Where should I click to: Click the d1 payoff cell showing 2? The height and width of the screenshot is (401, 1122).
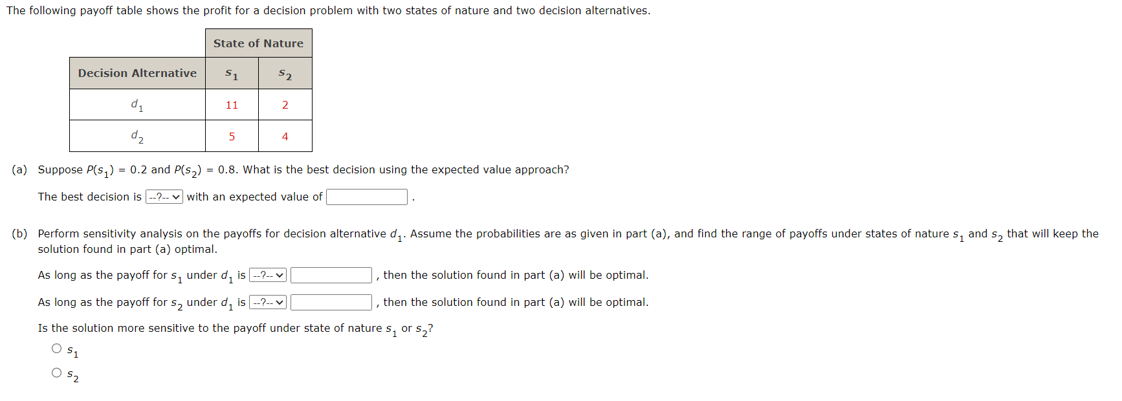[x=285, y=105]
